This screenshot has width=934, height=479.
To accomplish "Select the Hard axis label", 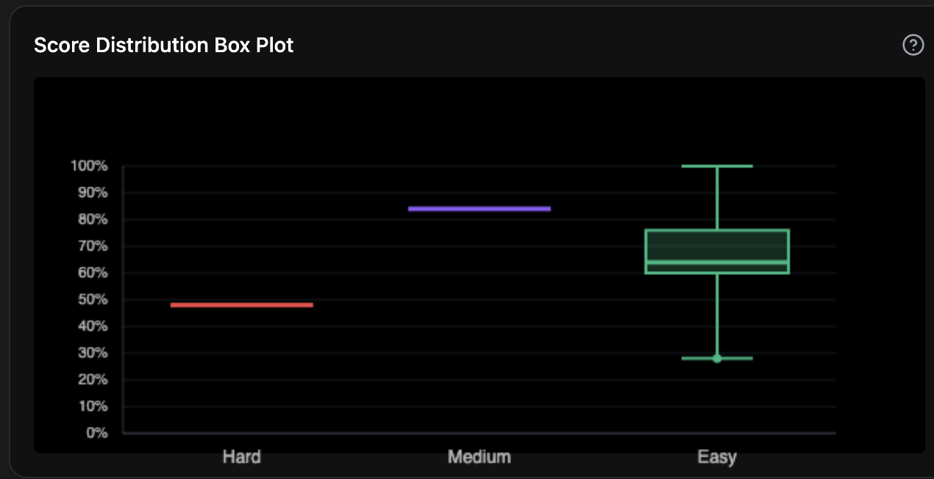I will (241, 456).
